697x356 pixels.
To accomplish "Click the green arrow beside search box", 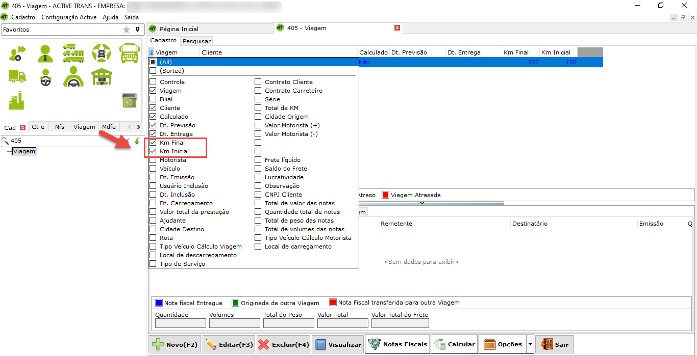I will (x=137, y=141).
